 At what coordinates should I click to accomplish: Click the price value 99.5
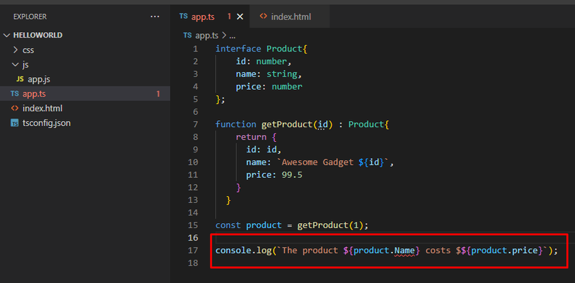[x=292, y=175]
